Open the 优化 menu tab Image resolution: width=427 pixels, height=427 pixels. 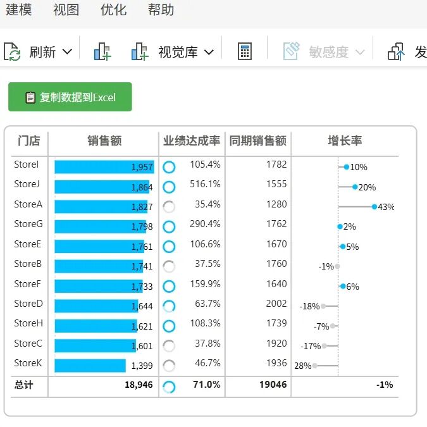[114, 9]
